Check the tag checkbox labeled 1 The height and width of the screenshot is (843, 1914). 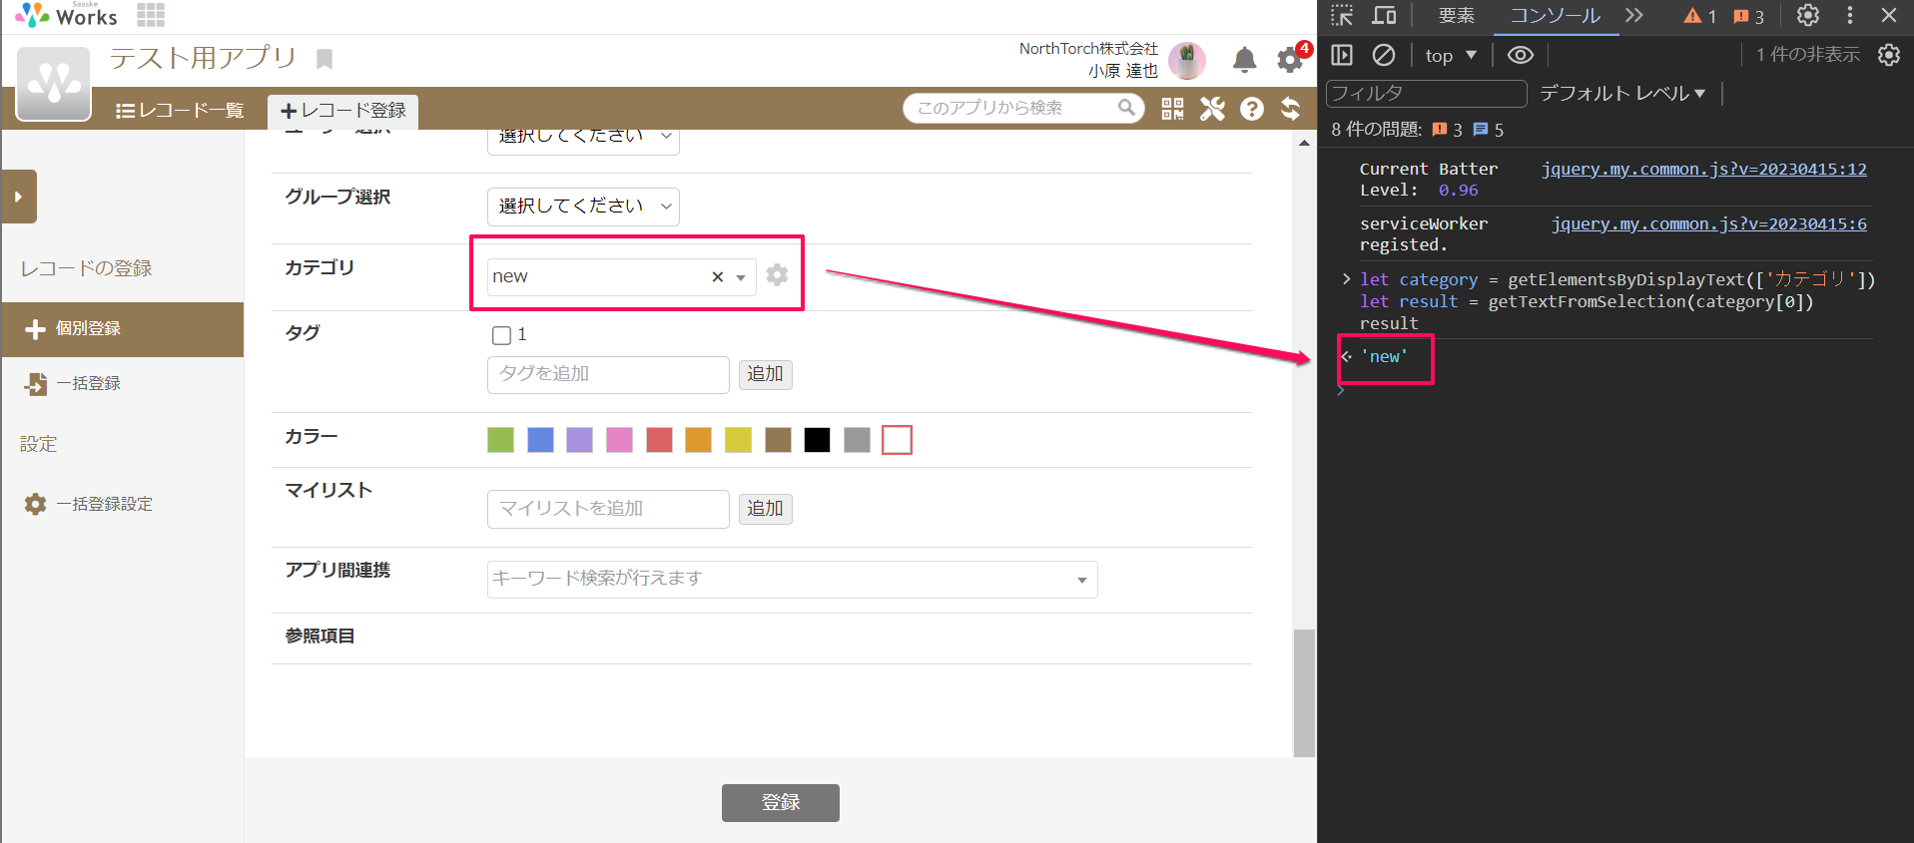[501, 335]
